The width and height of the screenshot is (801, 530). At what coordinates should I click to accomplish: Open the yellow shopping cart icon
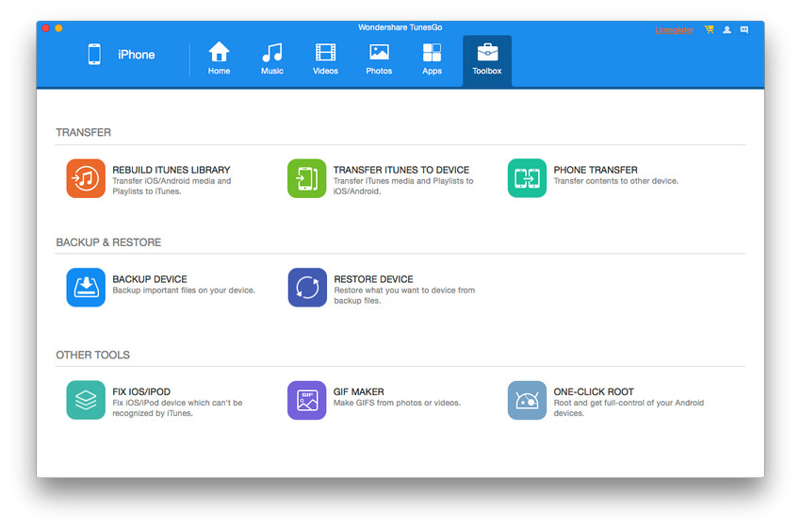[x=709, y=30]
